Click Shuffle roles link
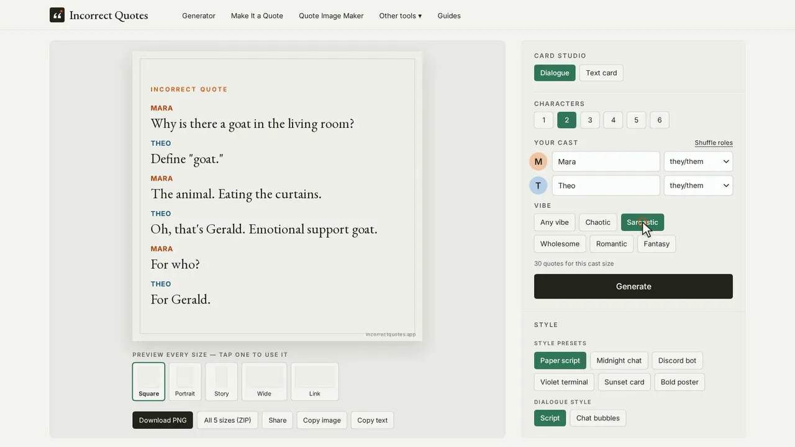The height and width of the screenshot is (447, 795). [714, 143]
